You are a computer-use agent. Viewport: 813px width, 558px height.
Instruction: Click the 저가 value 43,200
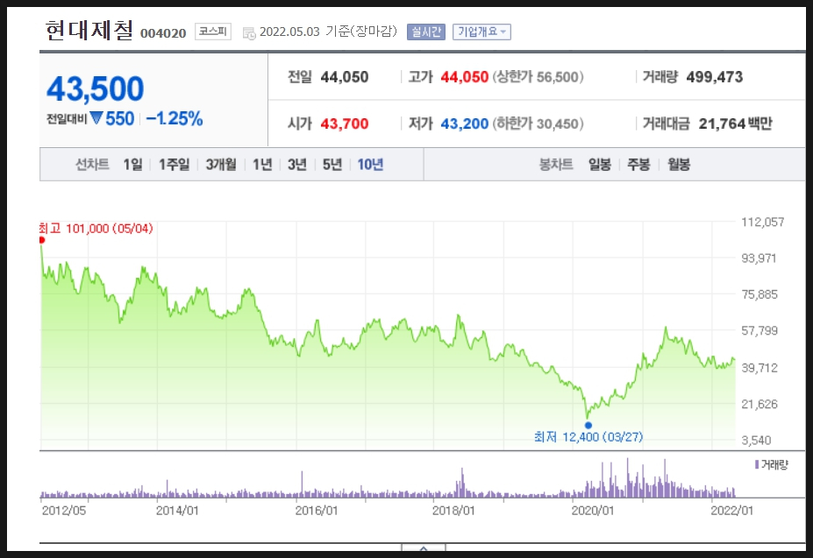point(465,124)
